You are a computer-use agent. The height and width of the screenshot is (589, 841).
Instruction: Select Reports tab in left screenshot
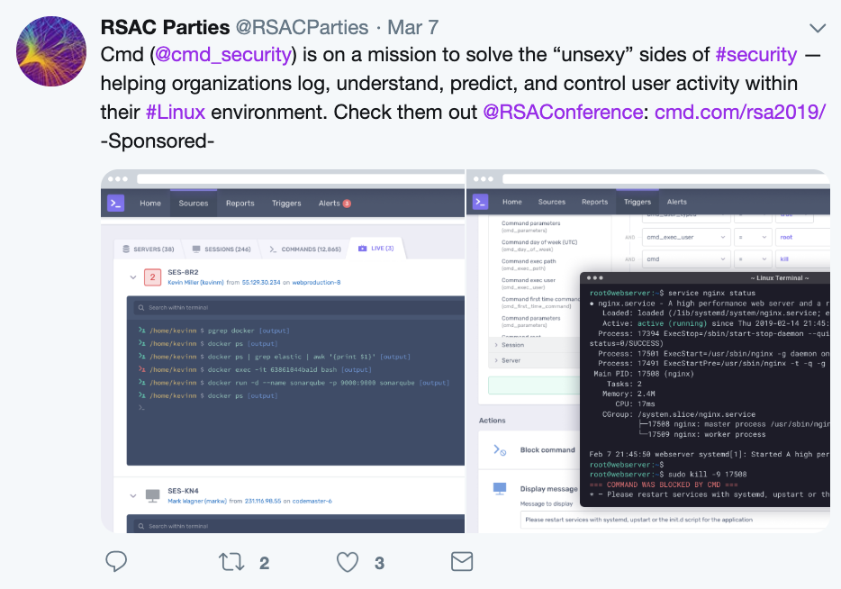point(240,204)
